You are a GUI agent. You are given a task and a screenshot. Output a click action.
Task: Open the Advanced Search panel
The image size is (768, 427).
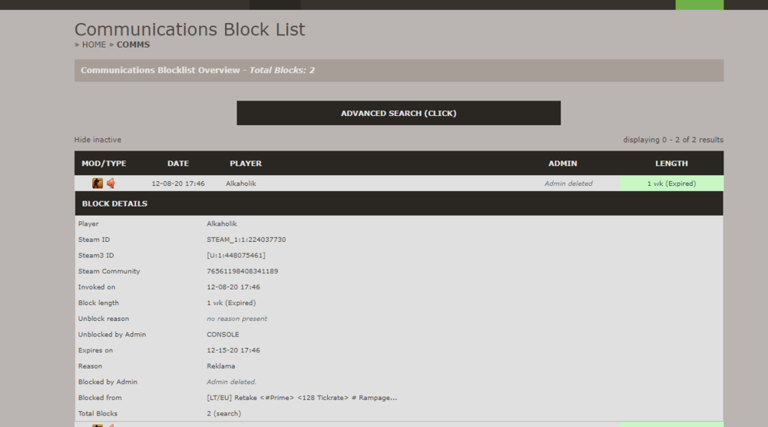click(398, 113)
